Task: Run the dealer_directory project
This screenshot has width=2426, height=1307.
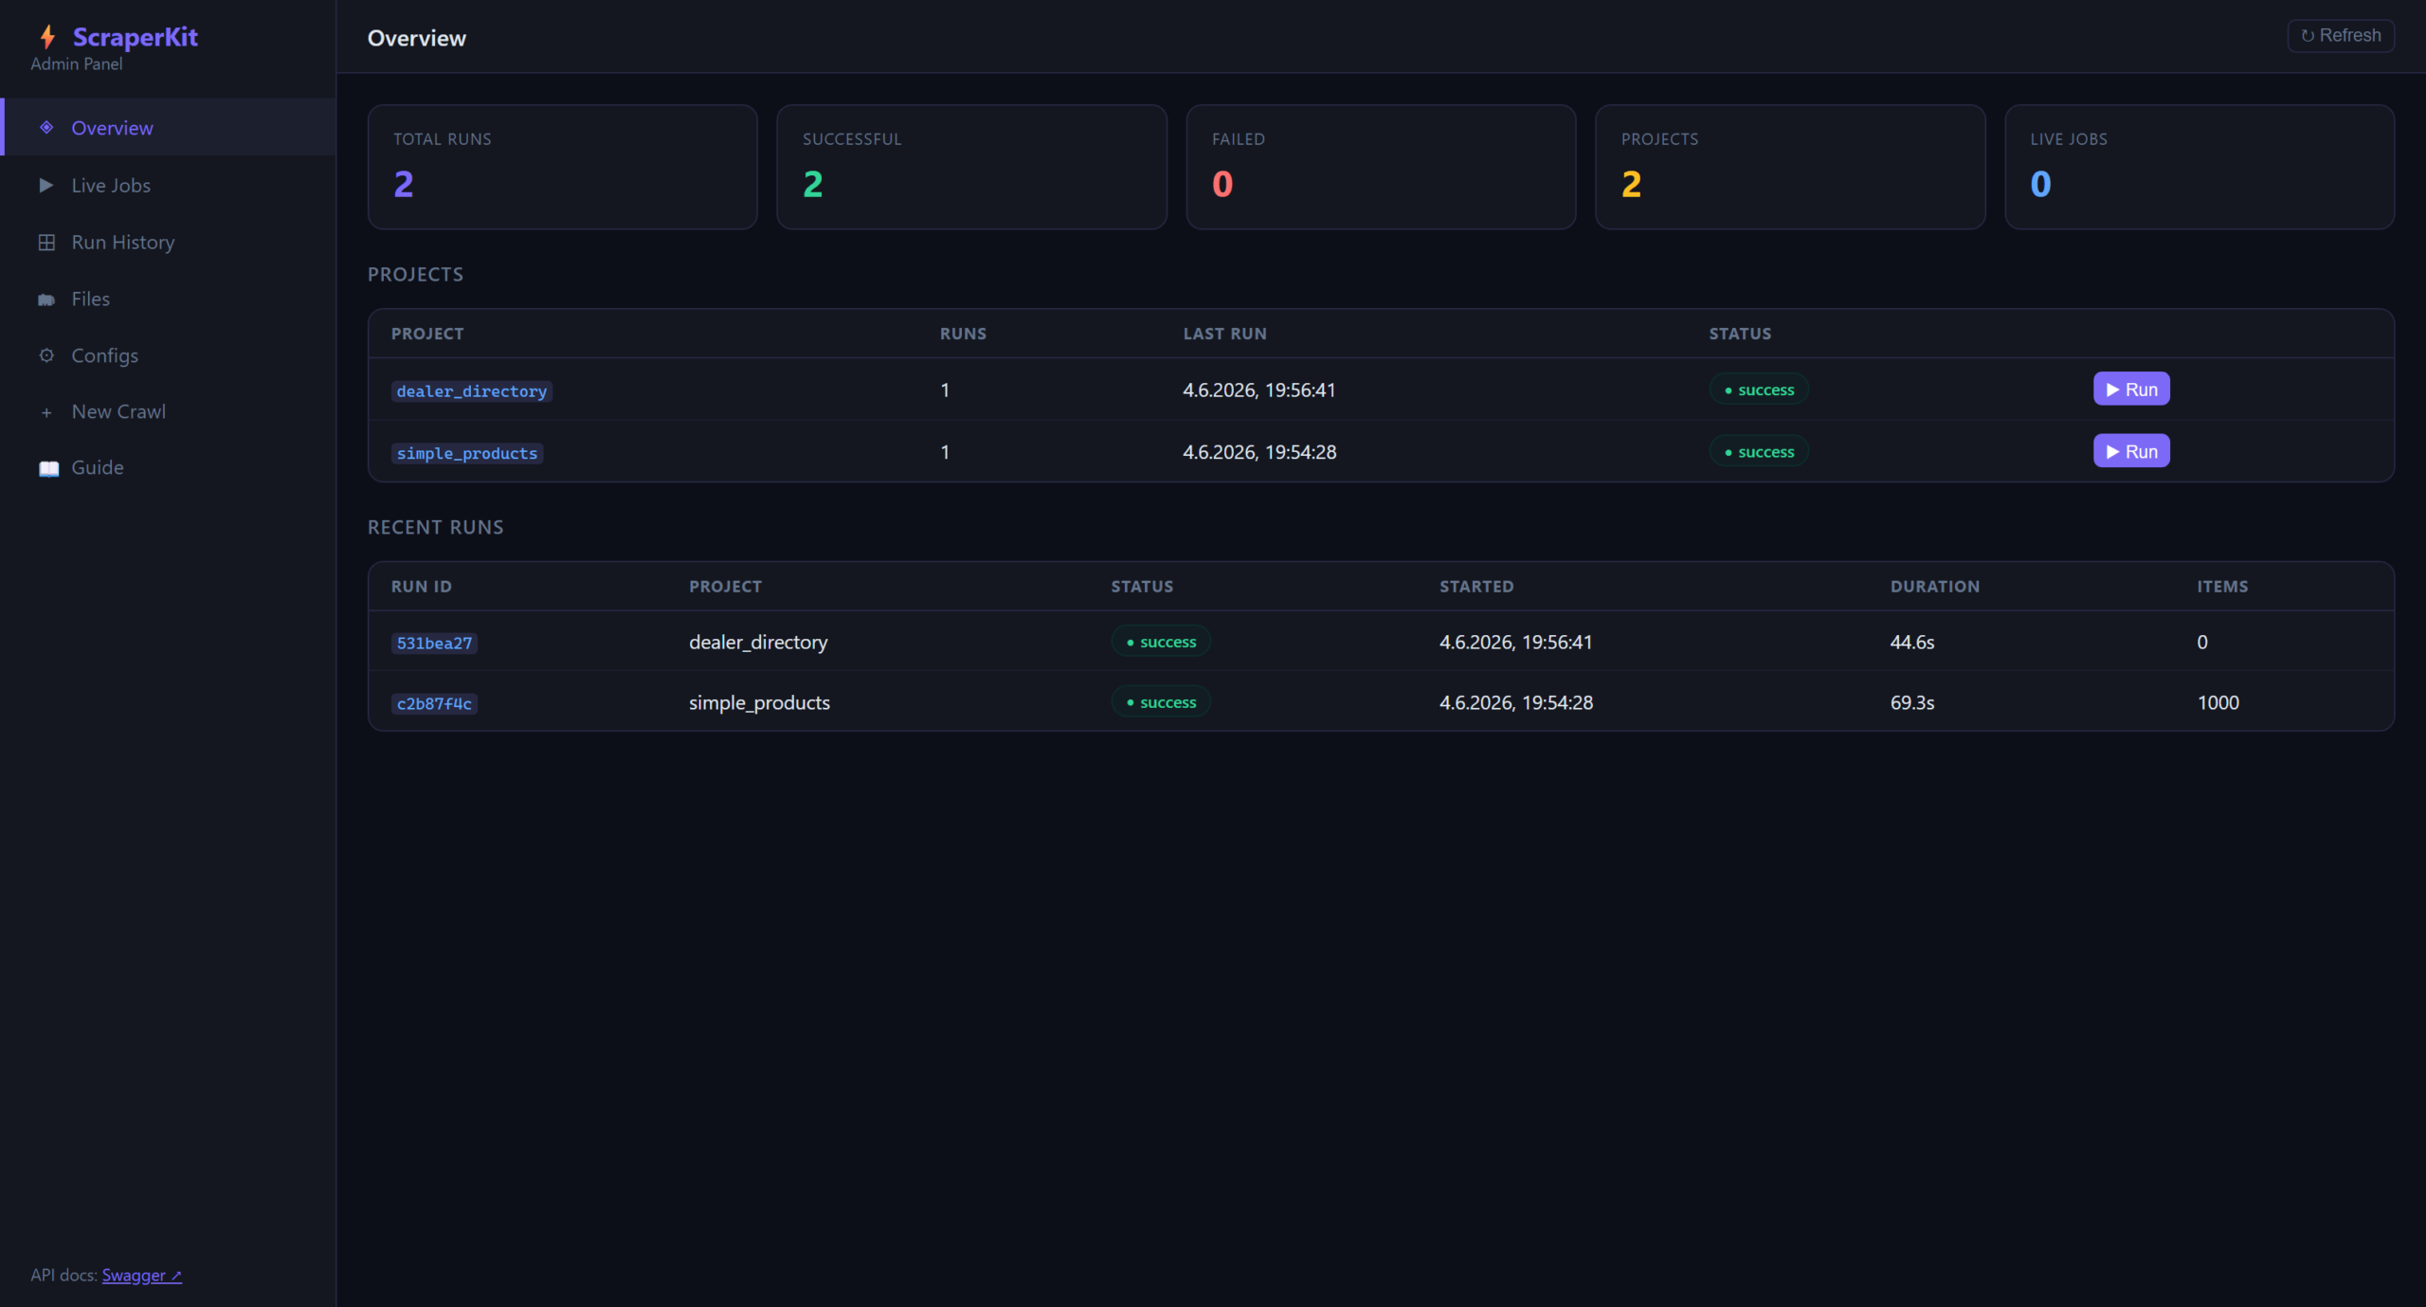Action: [2131, 390]
